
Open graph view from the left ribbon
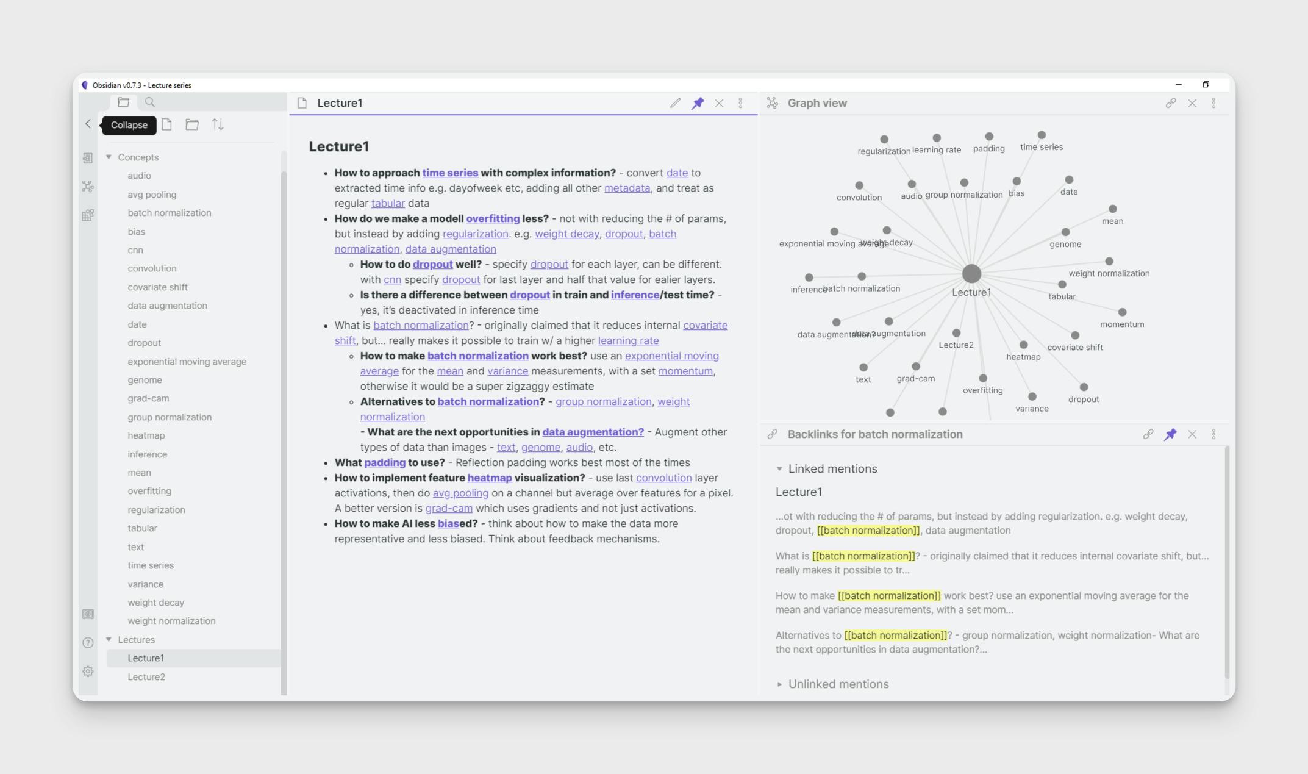[x=88, y=187]
